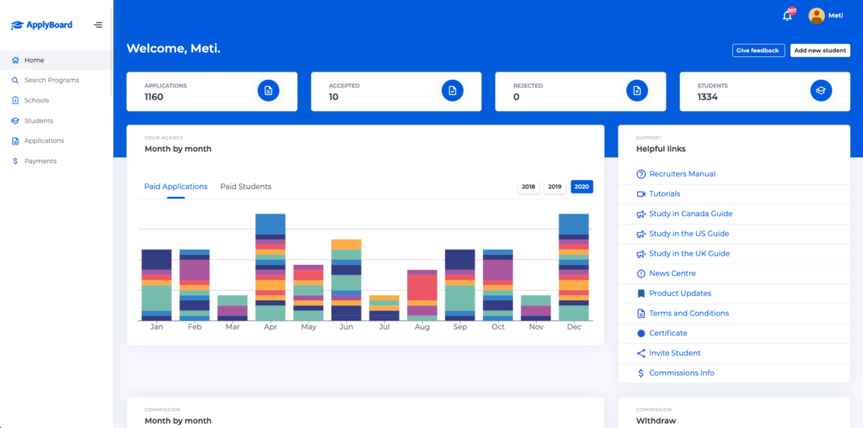Click the Certificate badge icon
This screenshot has width=863, height=428.
641,334
